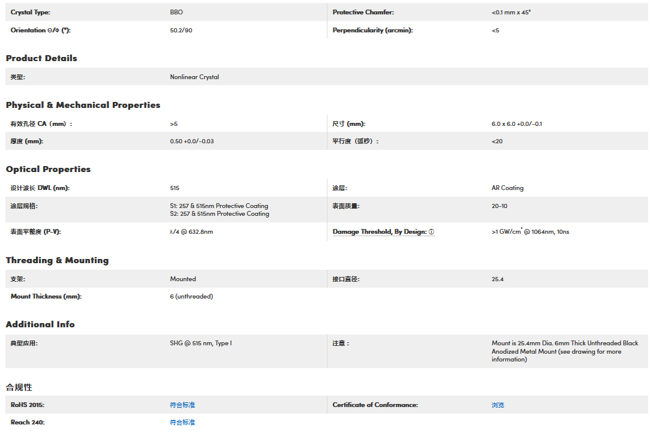Select the 合规性 section heading

(x=19, y=387)
